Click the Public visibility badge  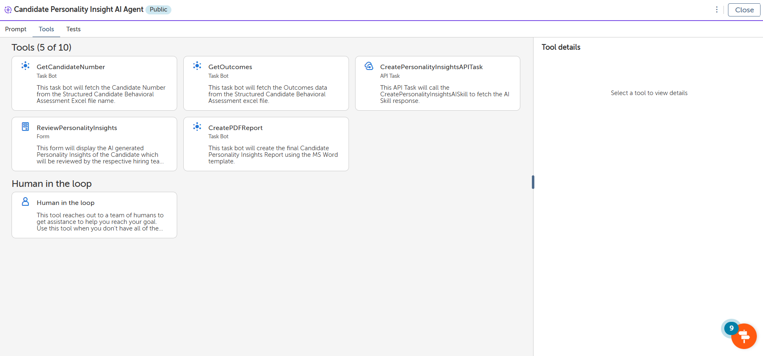coord(158,9)
